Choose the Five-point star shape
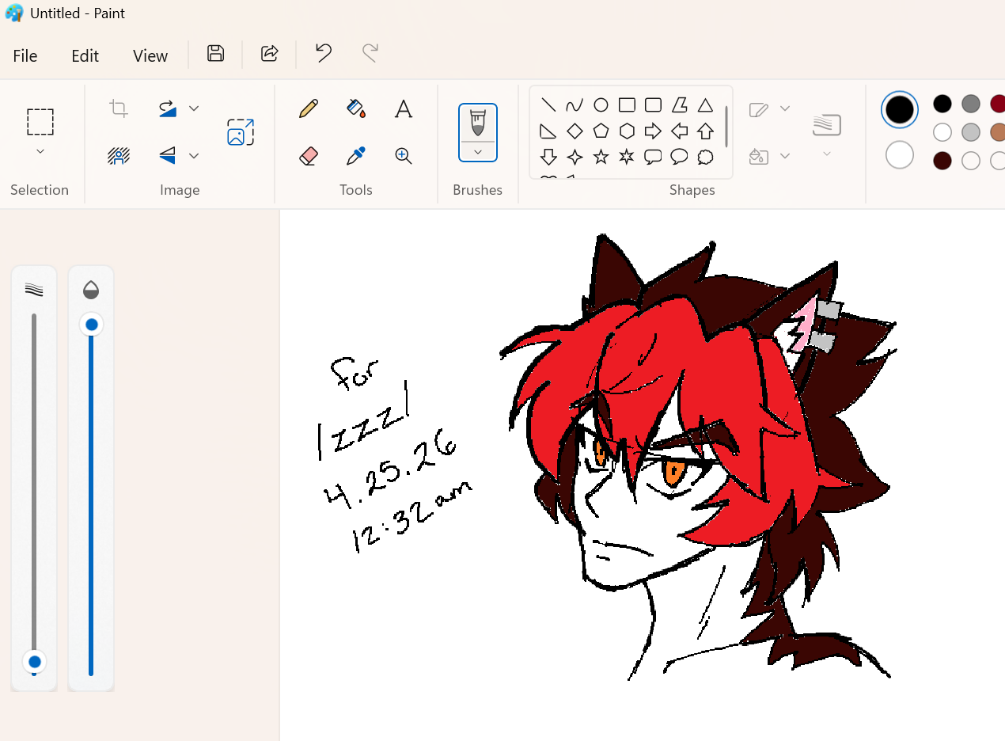 click(601, 157)
